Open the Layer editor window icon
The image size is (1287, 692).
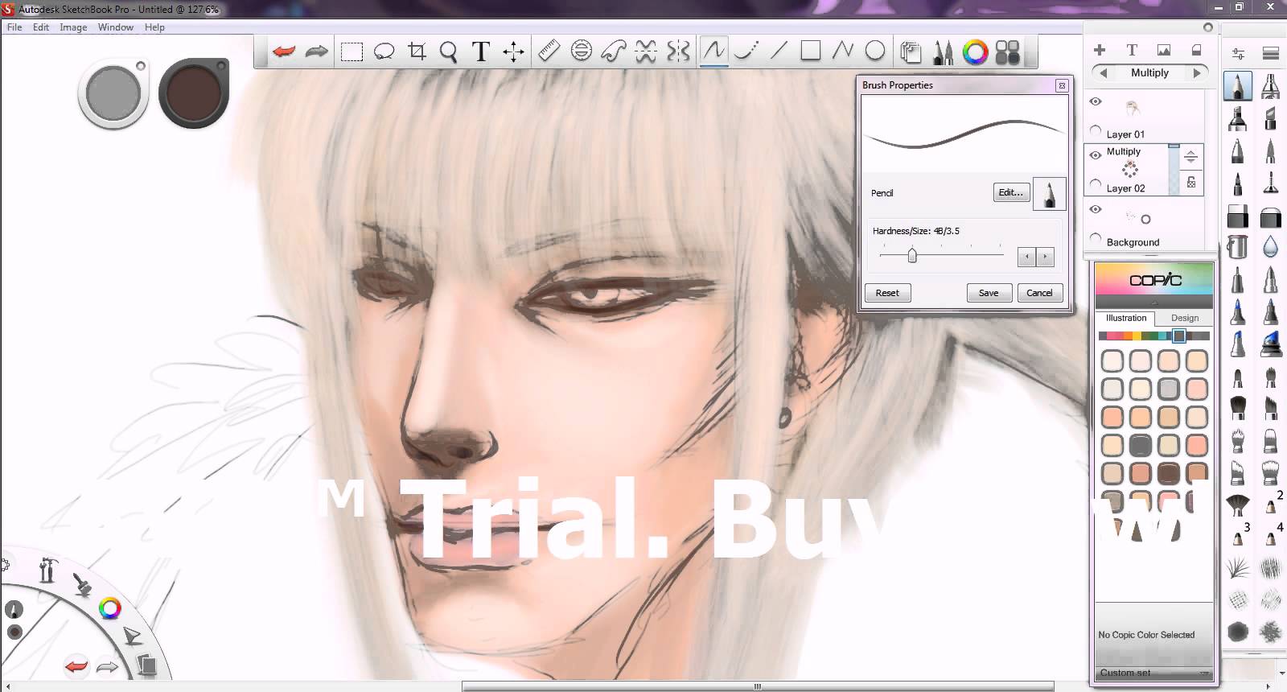click(x=911, y=52)
